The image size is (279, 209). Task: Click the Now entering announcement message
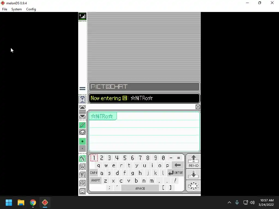pos(144,98)
